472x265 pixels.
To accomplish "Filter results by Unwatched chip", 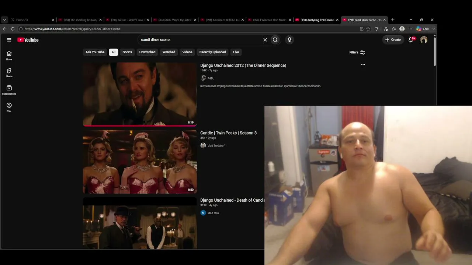I will click(x=147, y=52).
